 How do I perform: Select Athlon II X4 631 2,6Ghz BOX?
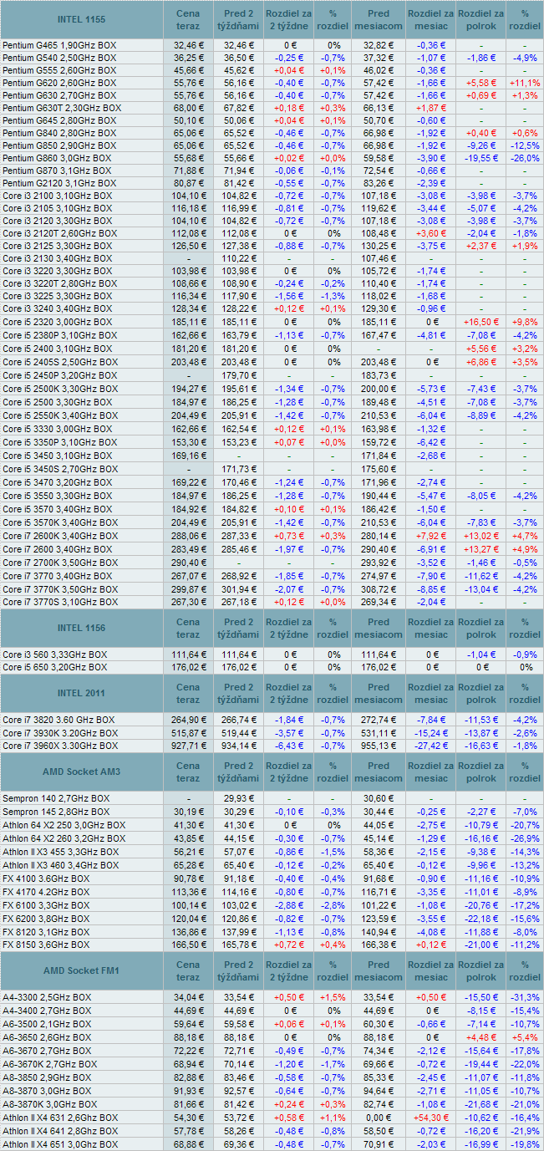tap(59, 1118)
